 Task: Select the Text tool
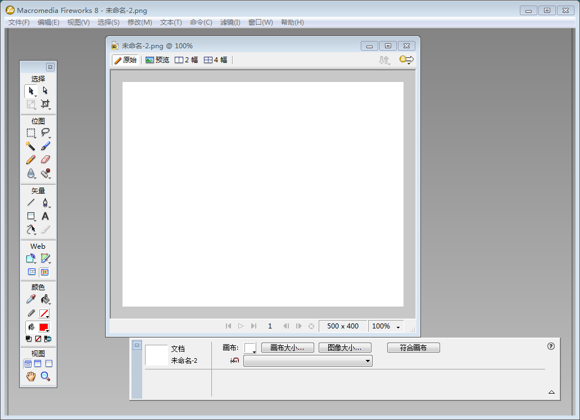coord(46,216)
